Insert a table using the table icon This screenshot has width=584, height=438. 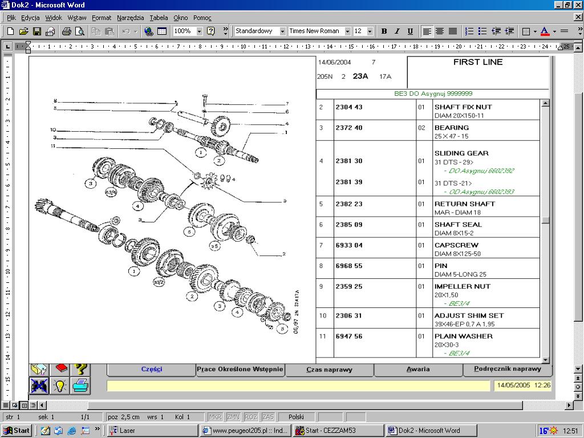(162, 31)
